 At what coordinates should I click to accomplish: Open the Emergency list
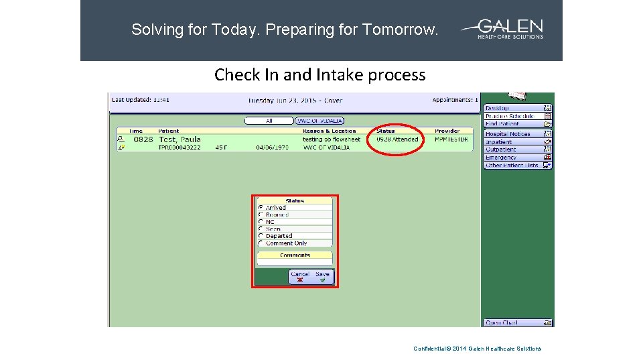(518, 157)
